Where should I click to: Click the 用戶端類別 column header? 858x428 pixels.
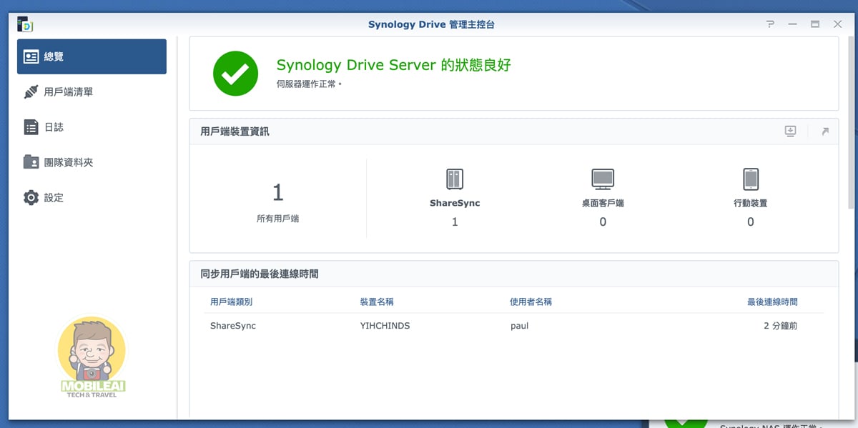(231, 302)
